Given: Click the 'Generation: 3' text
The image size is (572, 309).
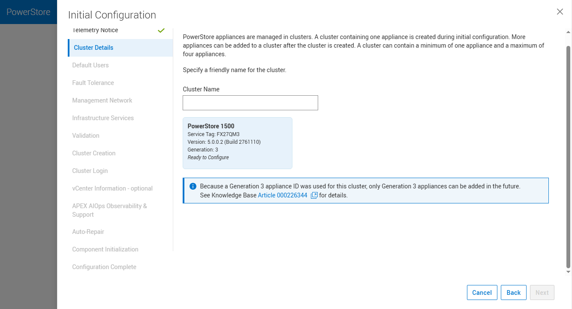Looking at the screenshot, I should pyautogui.click(x=203, y=150).
